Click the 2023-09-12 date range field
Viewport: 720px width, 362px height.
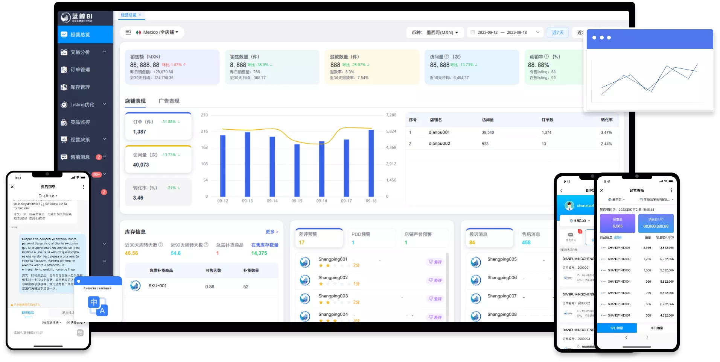505,33
